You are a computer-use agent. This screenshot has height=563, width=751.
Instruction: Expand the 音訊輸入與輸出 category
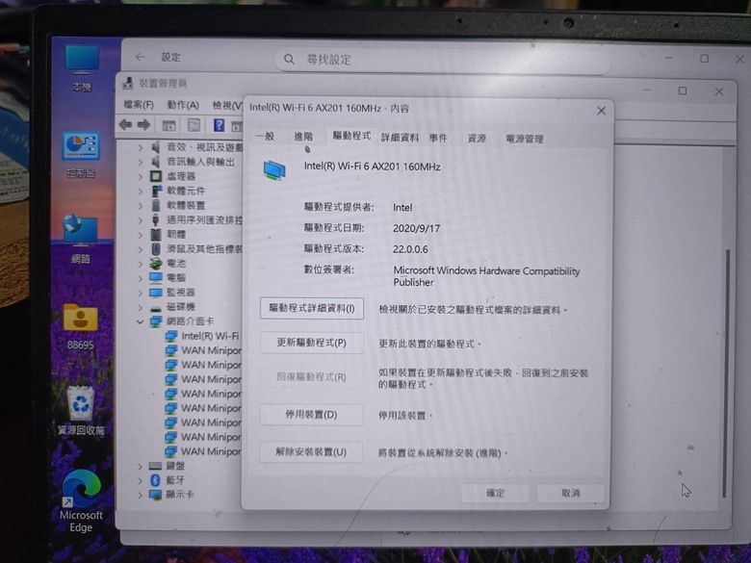pos(141,162)
